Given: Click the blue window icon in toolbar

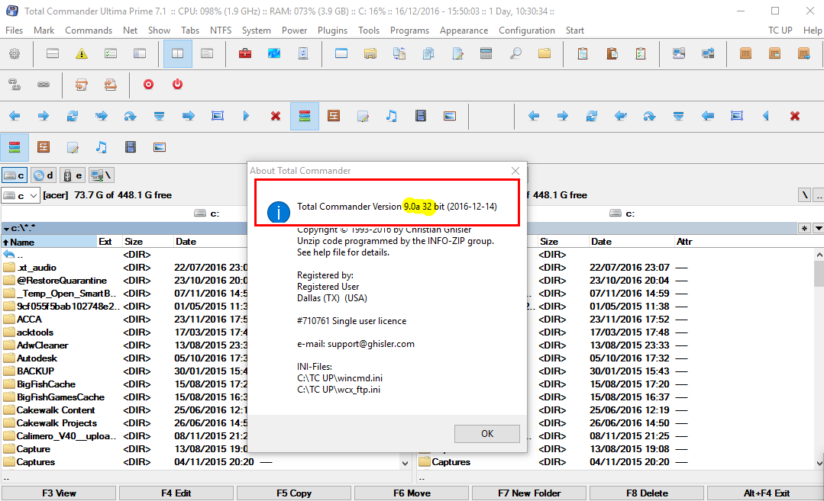Looking at the screenshot, I should click(x=341, y=53).
